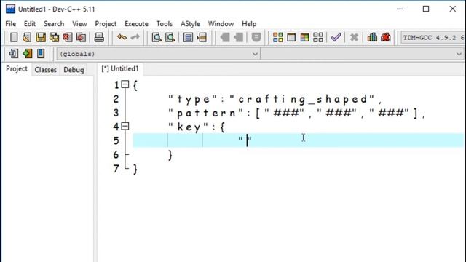Open the Window menu

[221, 24]
